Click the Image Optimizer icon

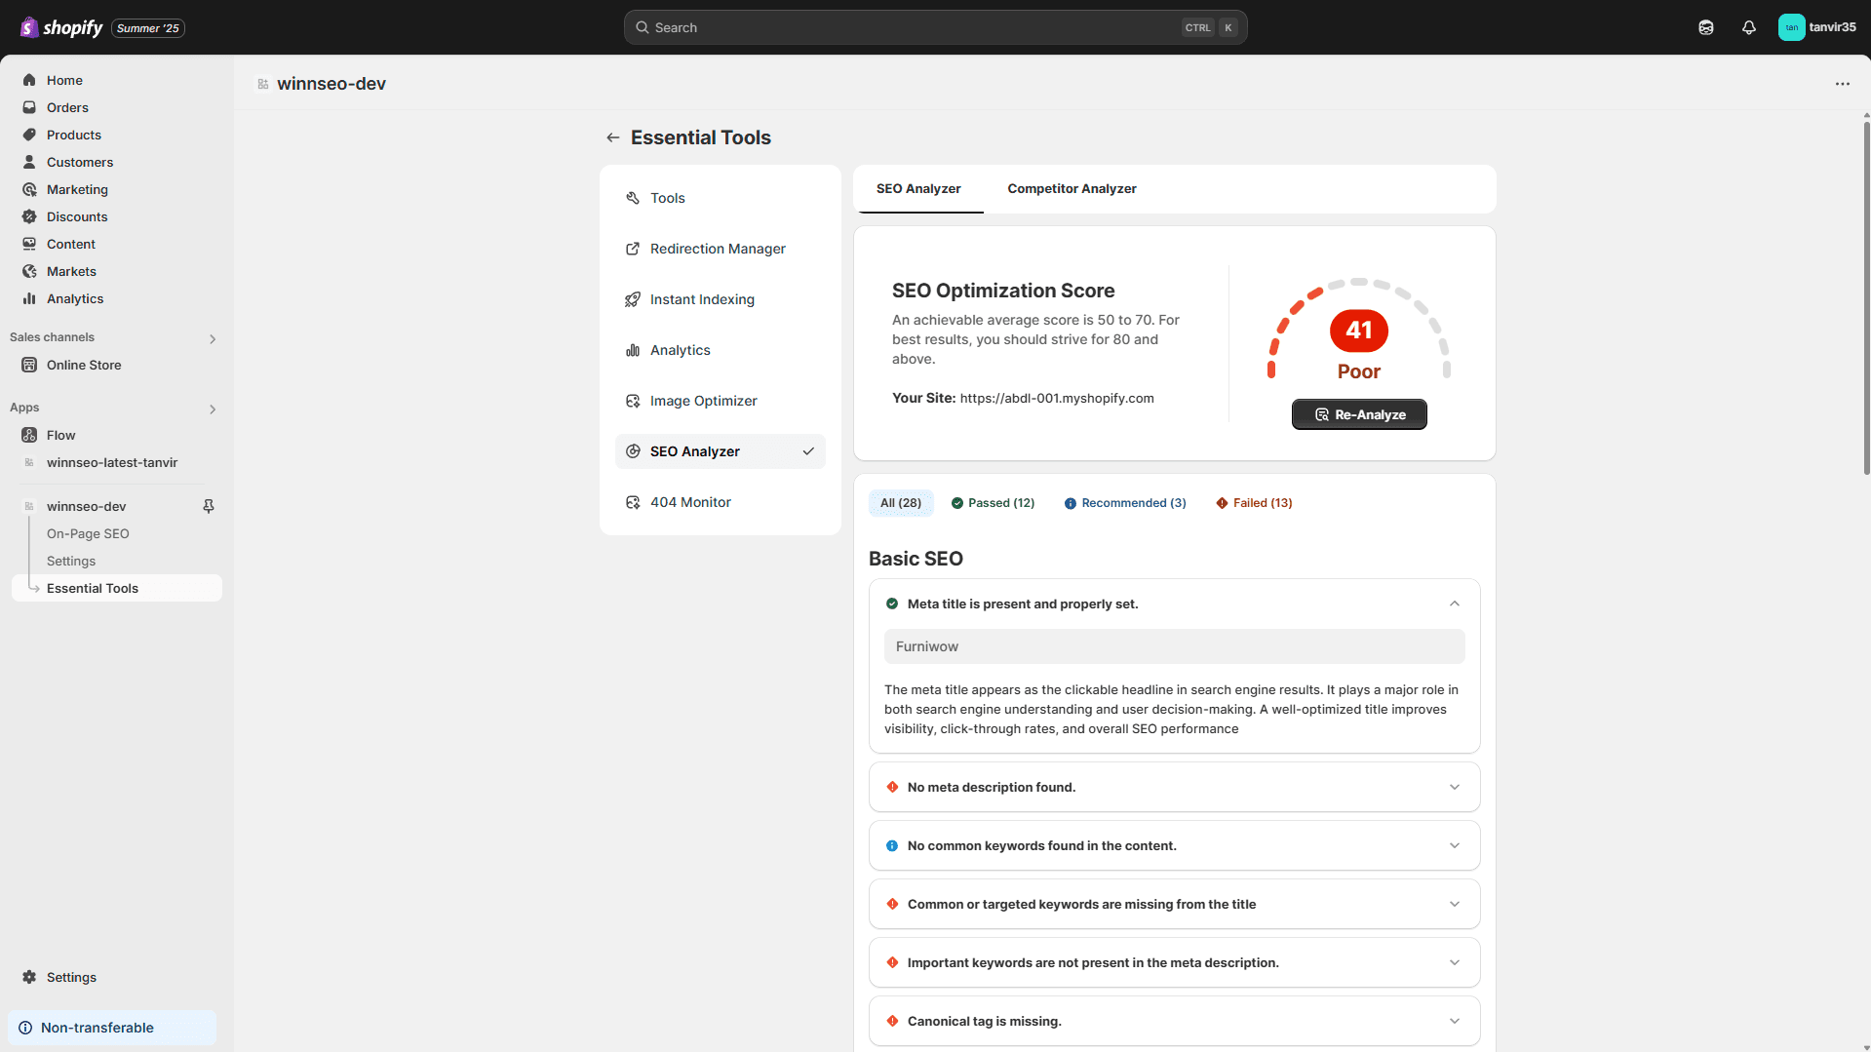click(x=633, y=401)
